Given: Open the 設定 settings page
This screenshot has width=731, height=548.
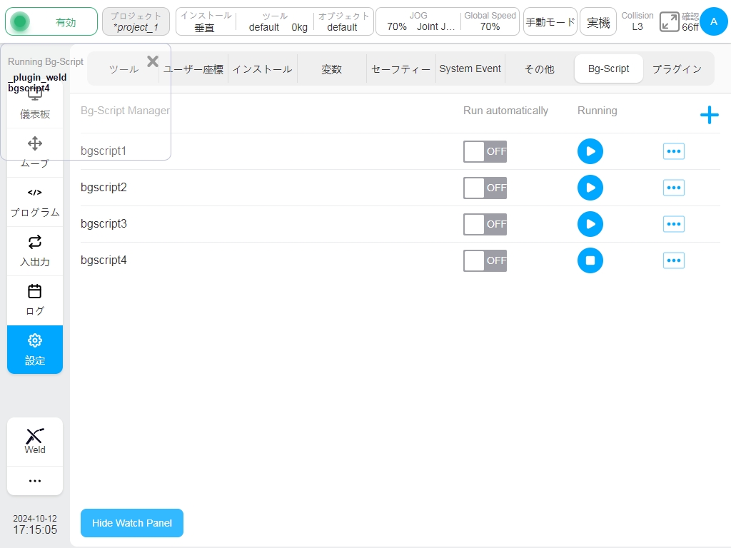Looking at the screenshot, I should (35, 350).
